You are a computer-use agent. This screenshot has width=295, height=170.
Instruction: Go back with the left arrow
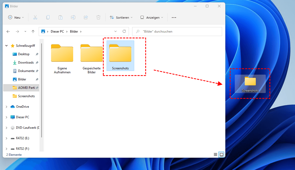click(8, 32)
